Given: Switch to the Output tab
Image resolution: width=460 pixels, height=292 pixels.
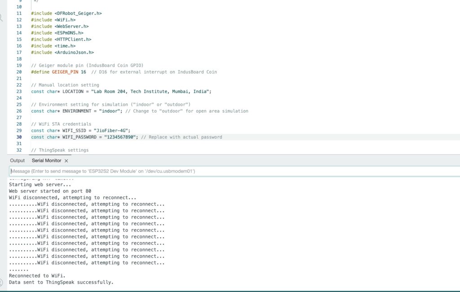Looking at the screenshot, I should pos(18,161).
